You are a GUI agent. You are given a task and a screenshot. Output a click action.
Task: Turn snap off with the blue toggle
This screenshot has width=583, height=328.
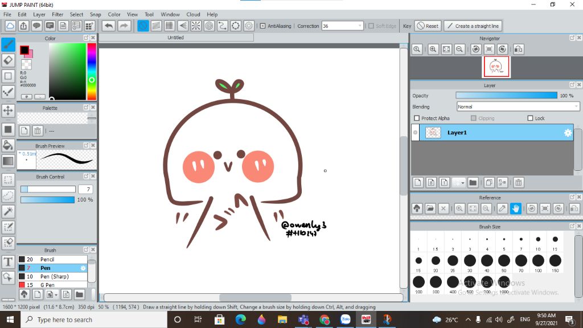[x=143, y=26]
